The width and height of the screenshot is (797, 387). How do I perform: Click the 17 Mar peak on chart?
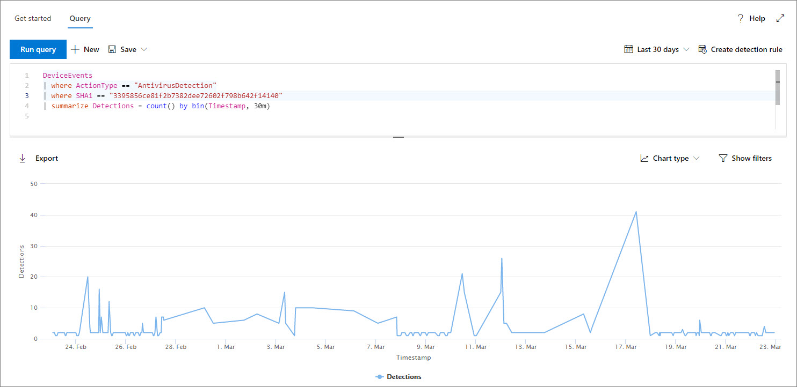[636, 212]
